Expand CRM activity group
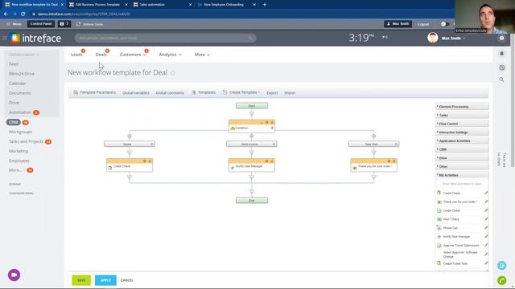The image size is (515, 289). click(x=462, y=149)
